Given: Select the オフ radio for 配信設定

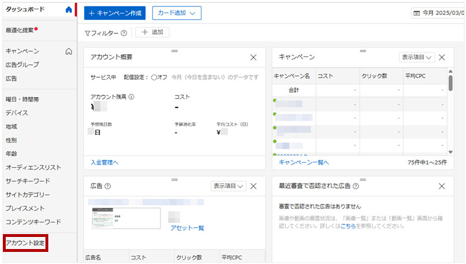Looking at the screenshot, I should (x=154, y=78).
